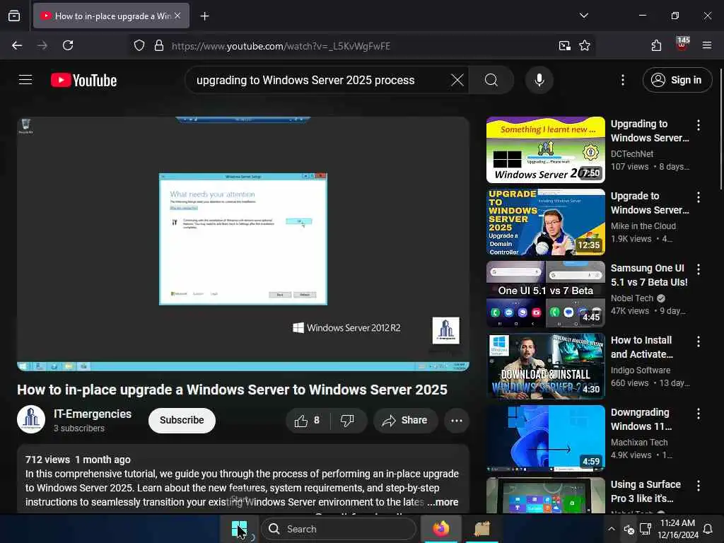Open Downgrading Windows 11 video title

pos(641,419)
